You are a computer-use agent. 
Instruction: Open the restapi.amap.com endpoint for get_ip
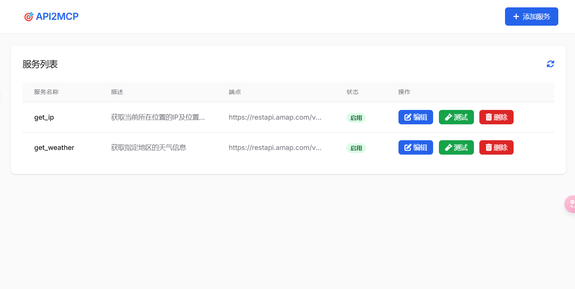coord(275,118)
